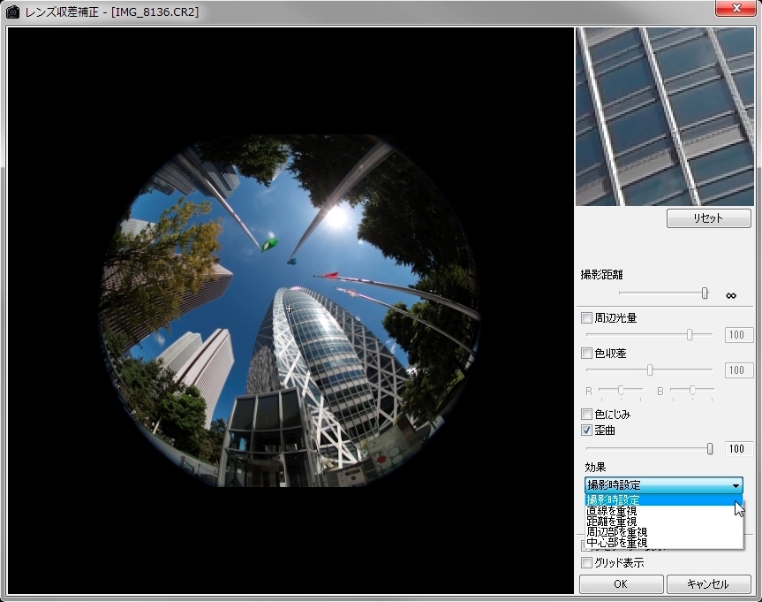Click the magnified preview thumbnail of the building
Image resolution: width=762 pixels, height=602 pixels.
coord(665,117)
